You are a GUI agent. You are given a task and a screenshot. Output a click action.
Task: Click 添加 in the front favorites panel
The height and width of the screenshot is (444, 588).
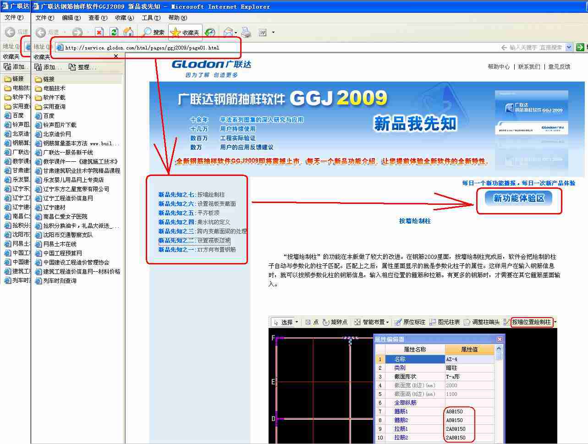[x=48, y=67]
